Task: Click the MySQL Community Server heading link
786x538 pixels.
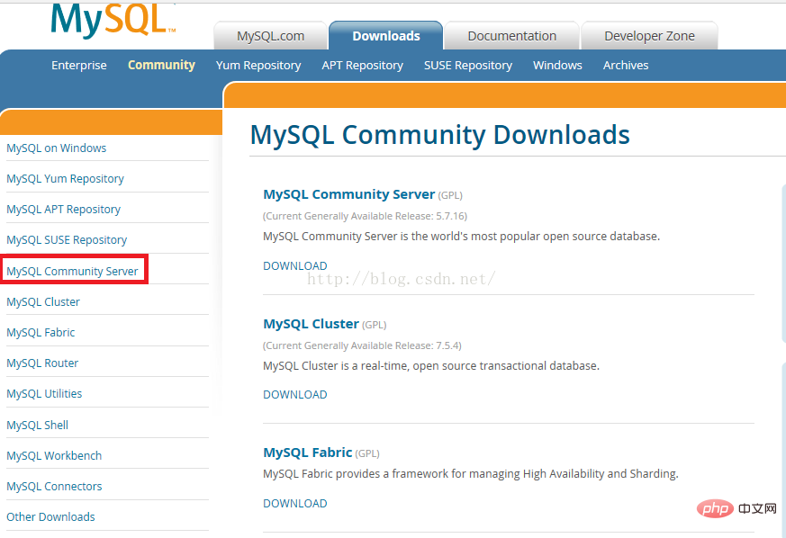Action: coord(349,194)
